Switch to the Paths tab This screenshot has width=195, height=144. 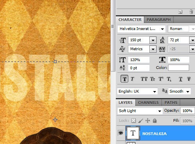coord(171,103)
